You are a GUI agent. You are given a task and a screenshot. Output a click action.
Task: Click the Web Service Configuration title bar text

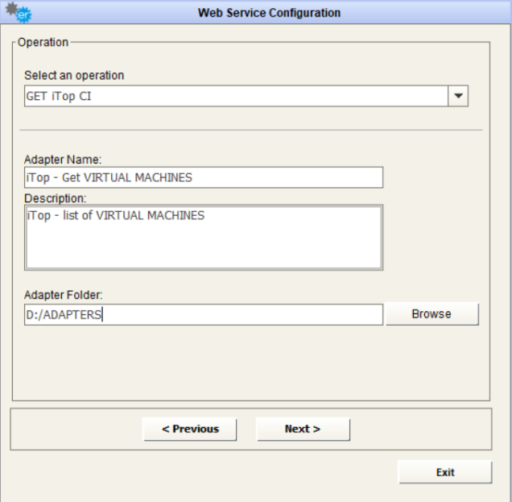click(x=269, y=13)
